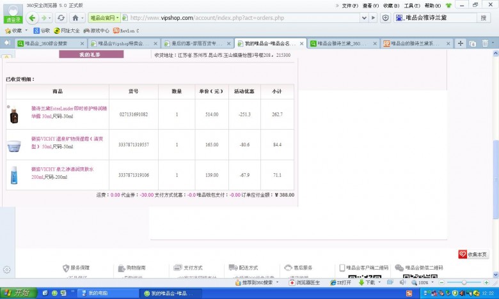The width and height of the screenshot is (499, 299).
Task: Click the shield icon next to address bar
Action: coord(385,18)
